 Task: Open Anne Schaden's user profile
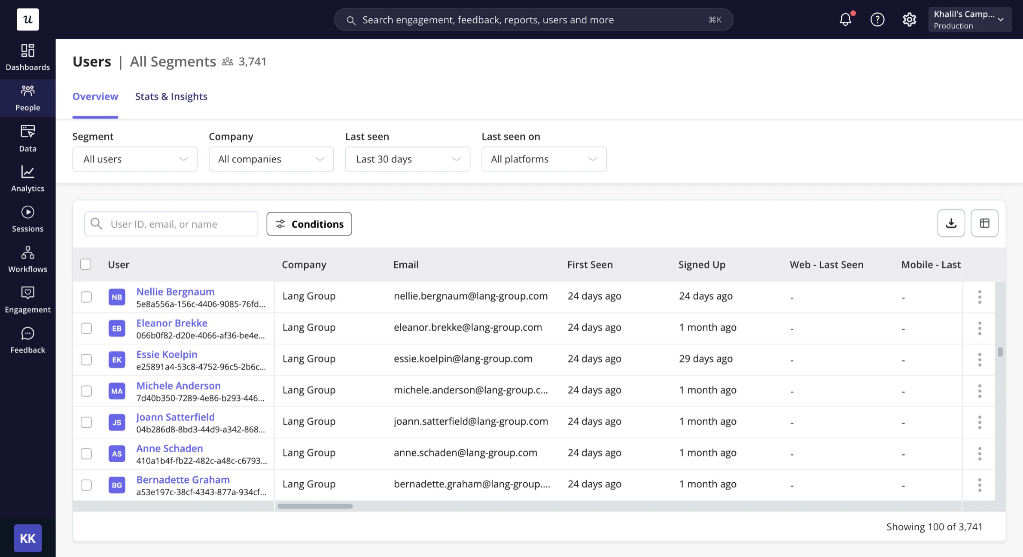coord(169,448)
